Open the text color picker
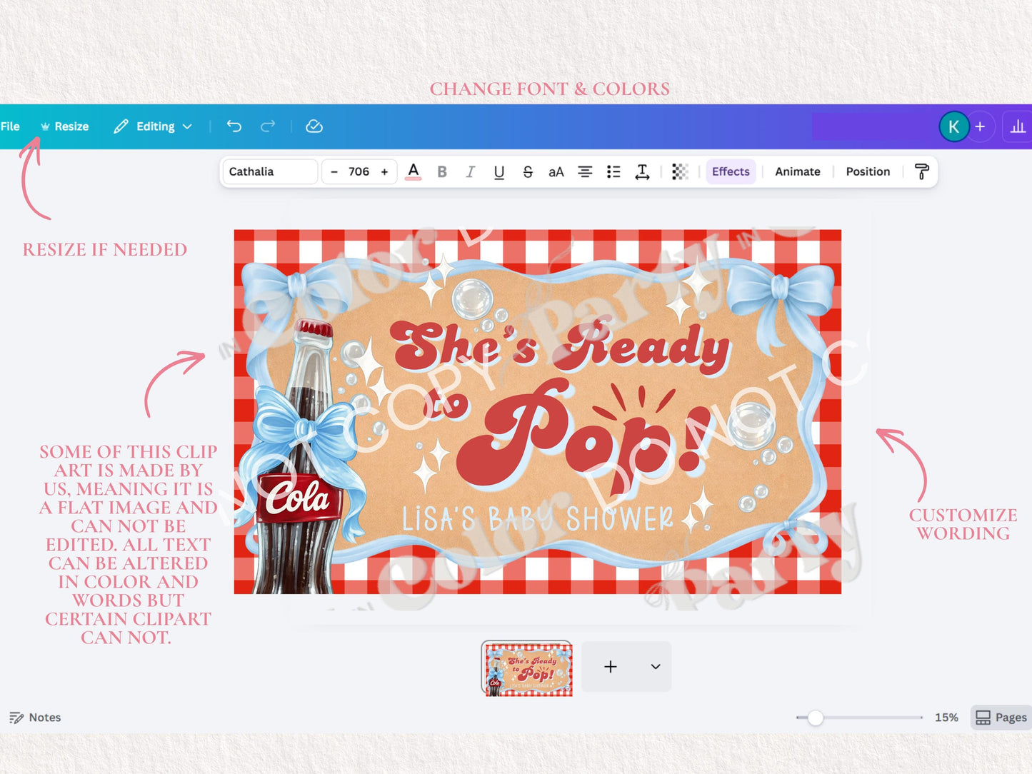Viewport: 1032px width, 774px height. coord(413,171)
